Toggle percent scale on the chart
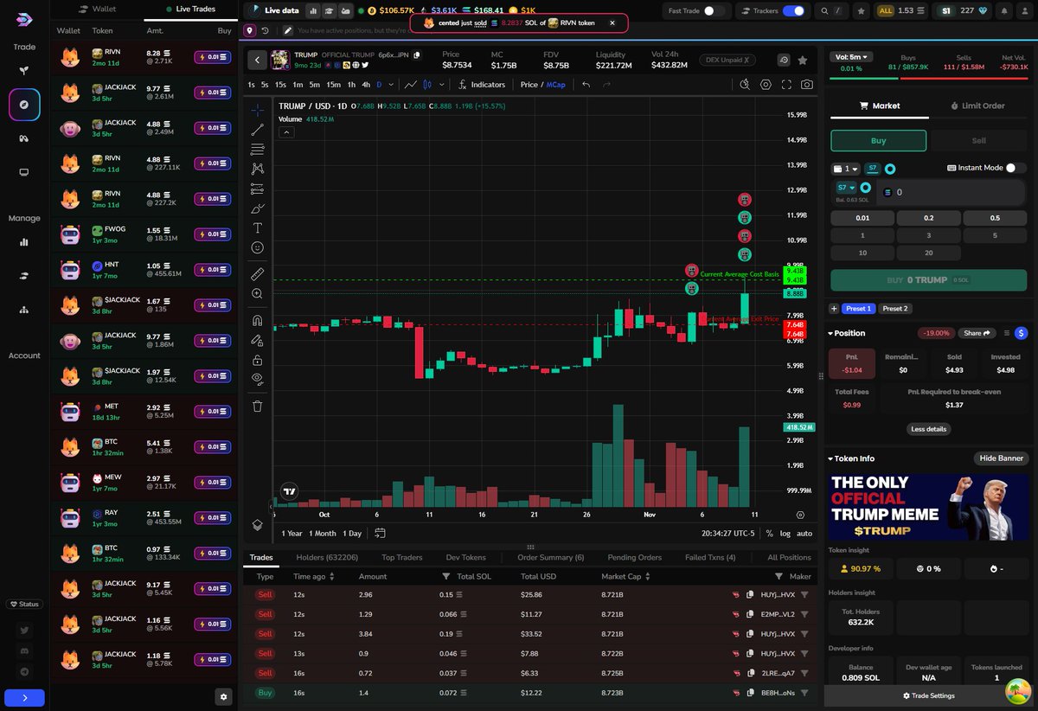This screenshot has width=1038, height=711. coord(769,534)
